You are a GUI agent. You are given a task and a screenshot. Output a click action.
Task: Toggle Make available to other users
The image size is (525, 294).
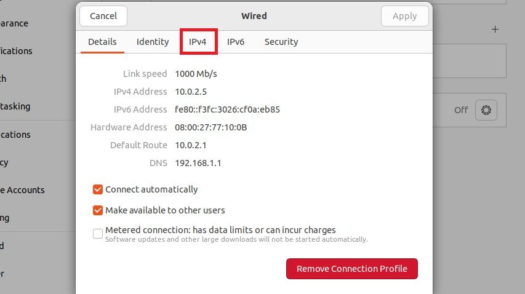[x=98, y=210]
